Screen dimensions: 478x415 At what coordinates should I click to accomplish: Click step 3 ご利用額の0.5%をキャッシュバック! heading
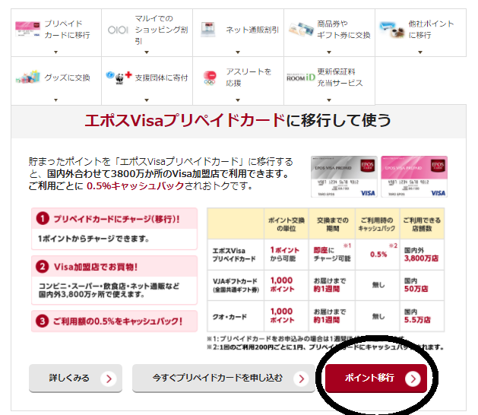pos(114,321)
